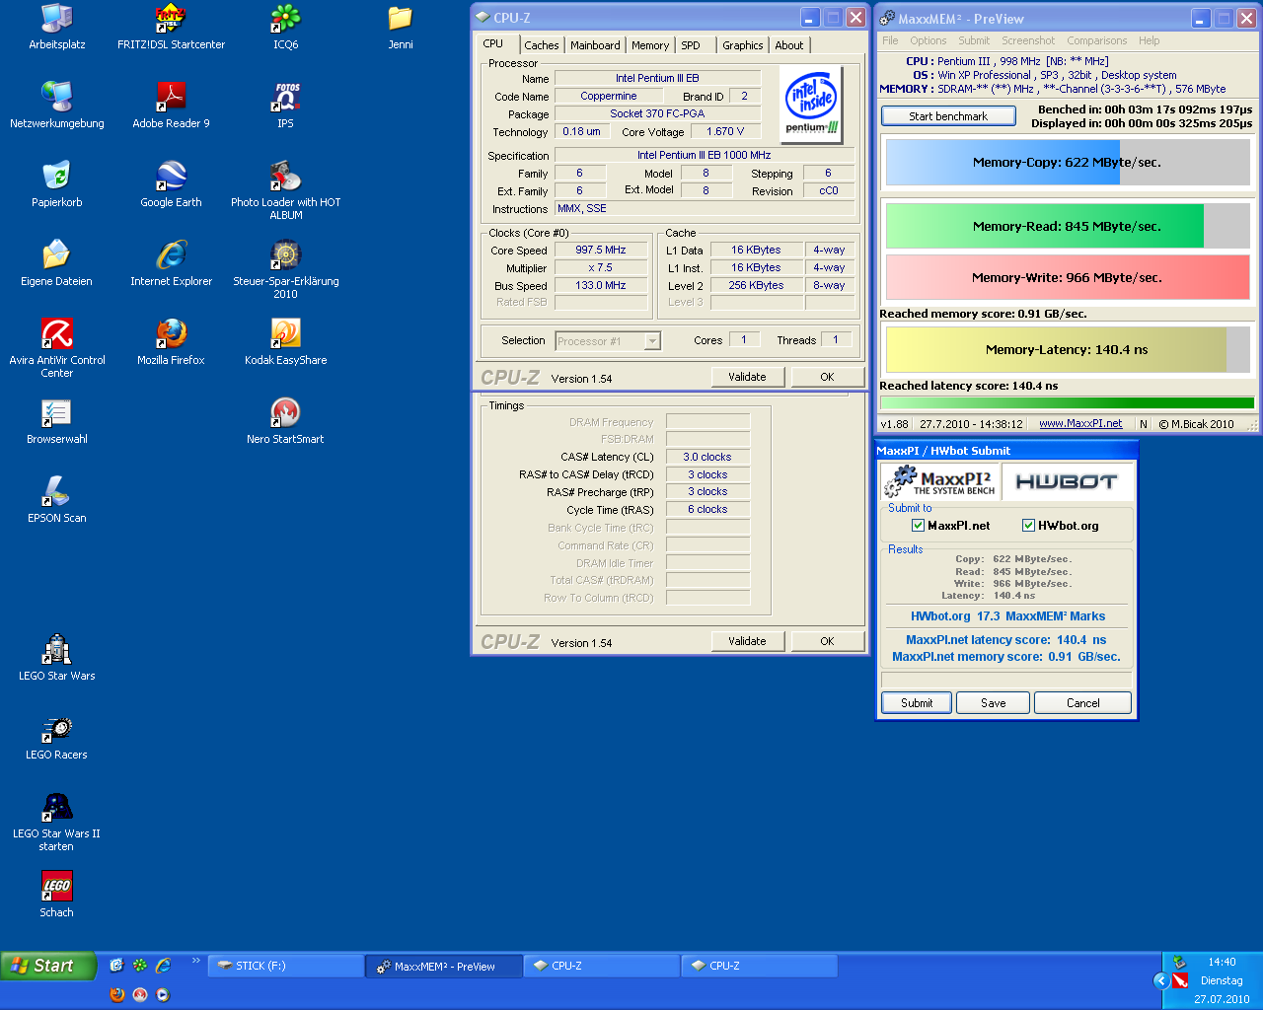Select the ICQ6 desktop icon
The image size is (1263, 1010).
285,27
